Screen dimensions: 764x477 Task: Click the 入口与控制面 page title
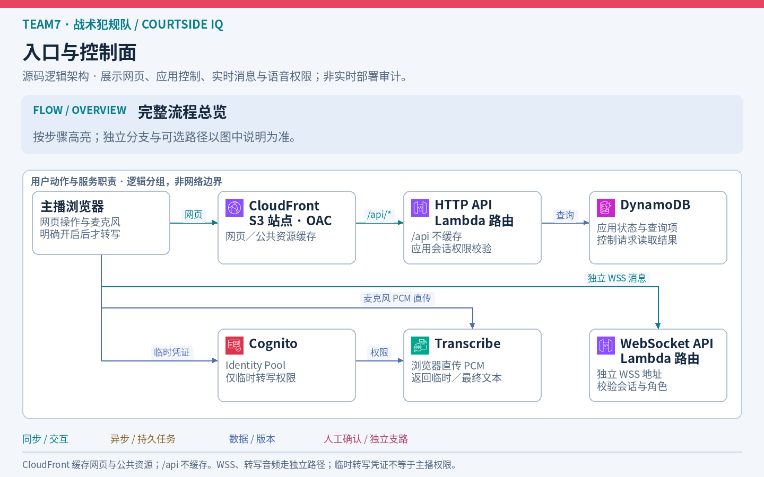point(80,52)
